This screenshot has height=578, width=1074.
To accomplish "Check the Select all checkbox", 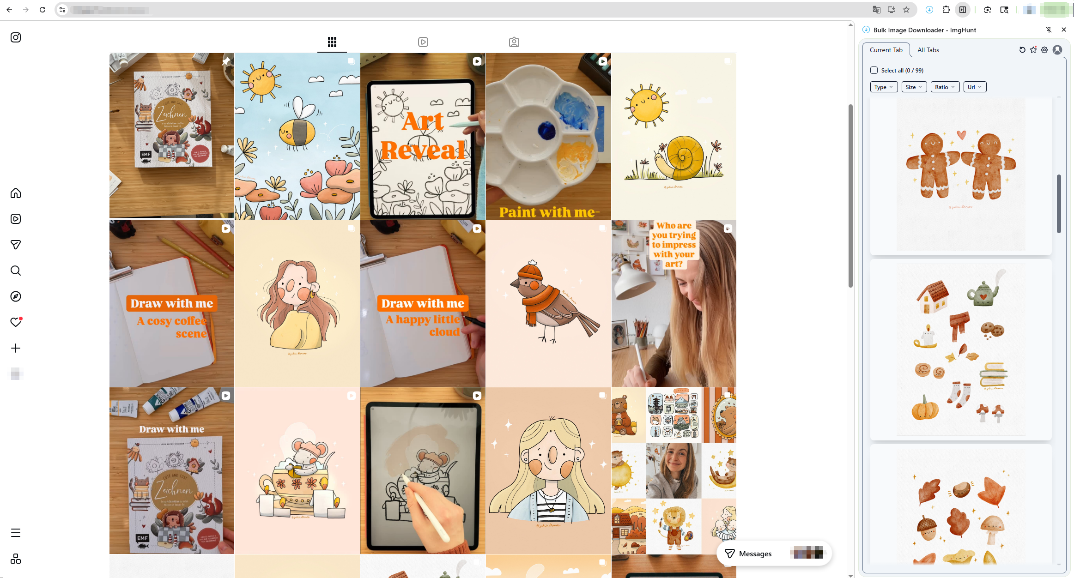I will 874,70.
